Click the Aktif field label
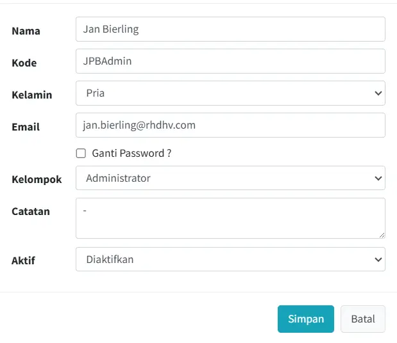The image size is (397, 343). pyautogui.click(x=24, y=260)
